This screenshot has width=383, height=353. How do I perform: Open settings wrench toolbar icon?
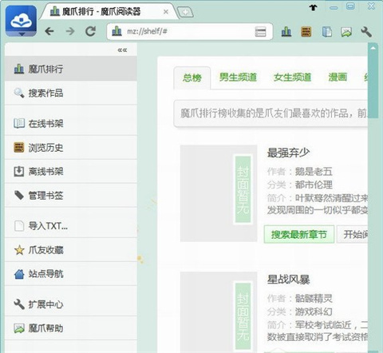[366, 32]
